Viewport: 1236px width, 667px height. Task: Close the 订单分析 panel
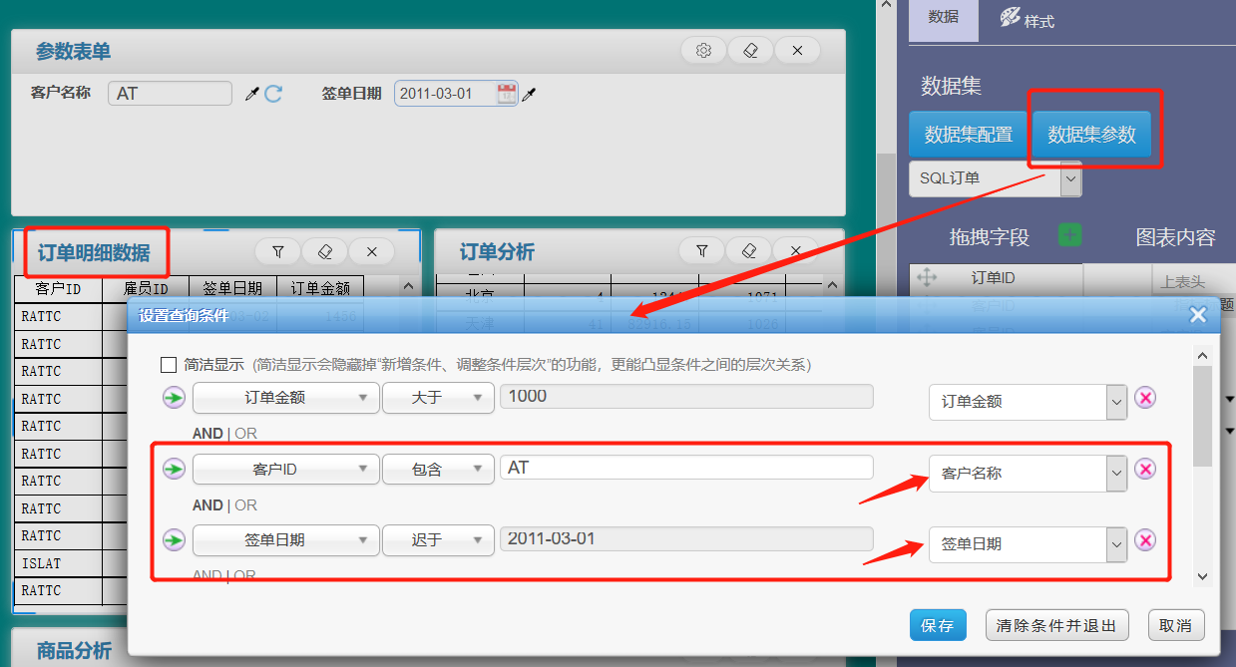pyautogui.click(x=795, y=251)
